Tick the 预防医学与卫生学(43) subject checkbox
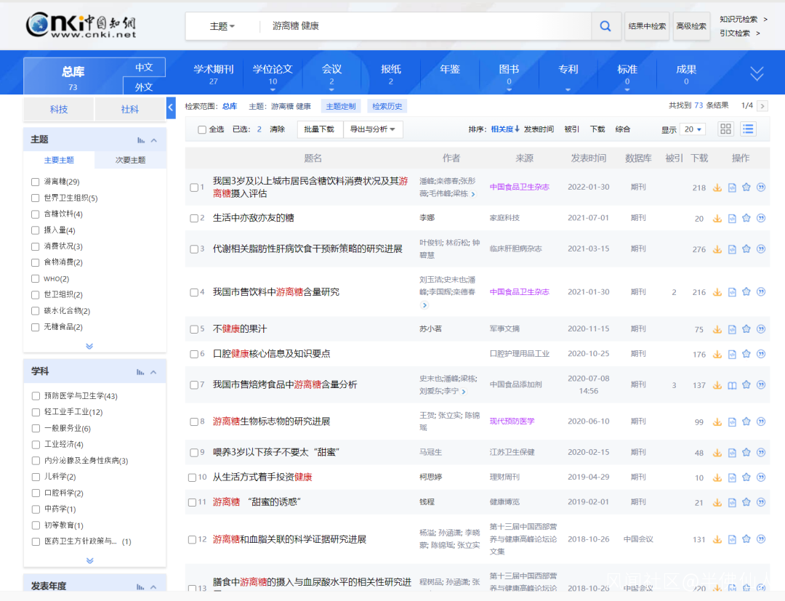This screenshot has height=601, width=785. coord(35,396)
